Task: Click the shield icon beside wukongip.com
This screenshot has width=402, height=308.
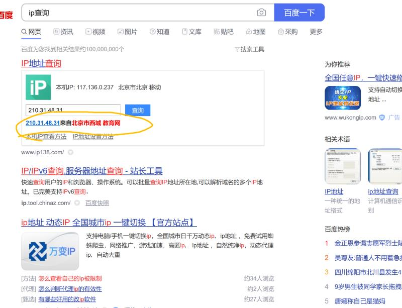Action: click(x=382, y=118)
